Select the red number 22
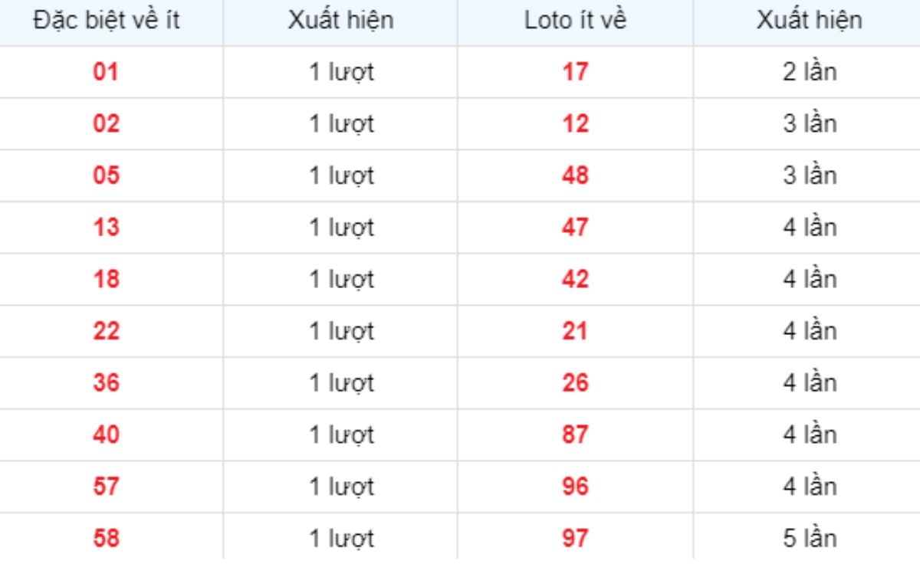This screenshot has width=920, height=564. coord(107,332)
